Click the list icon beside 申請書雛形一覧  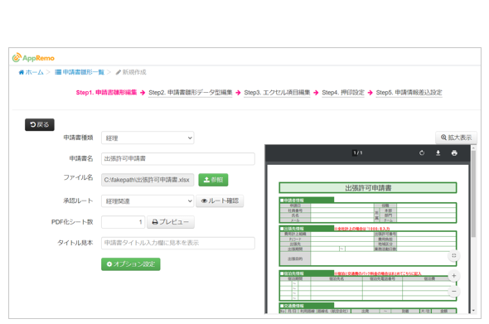[58, 72]
